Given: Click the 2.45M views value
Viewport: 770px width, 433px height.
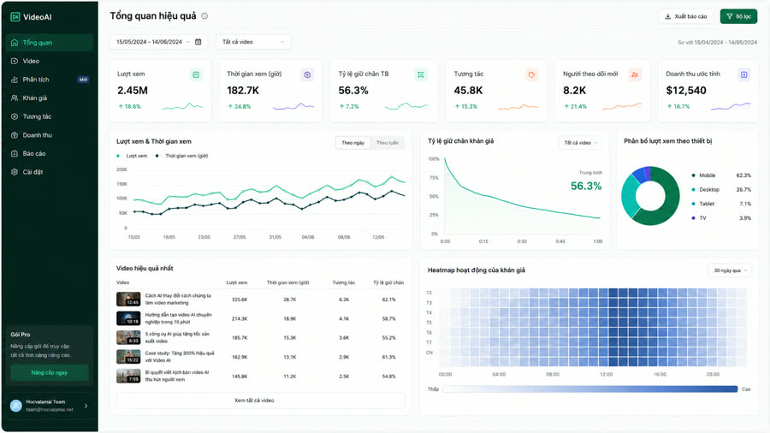Looking at the screenshot, I should [133, 91].
